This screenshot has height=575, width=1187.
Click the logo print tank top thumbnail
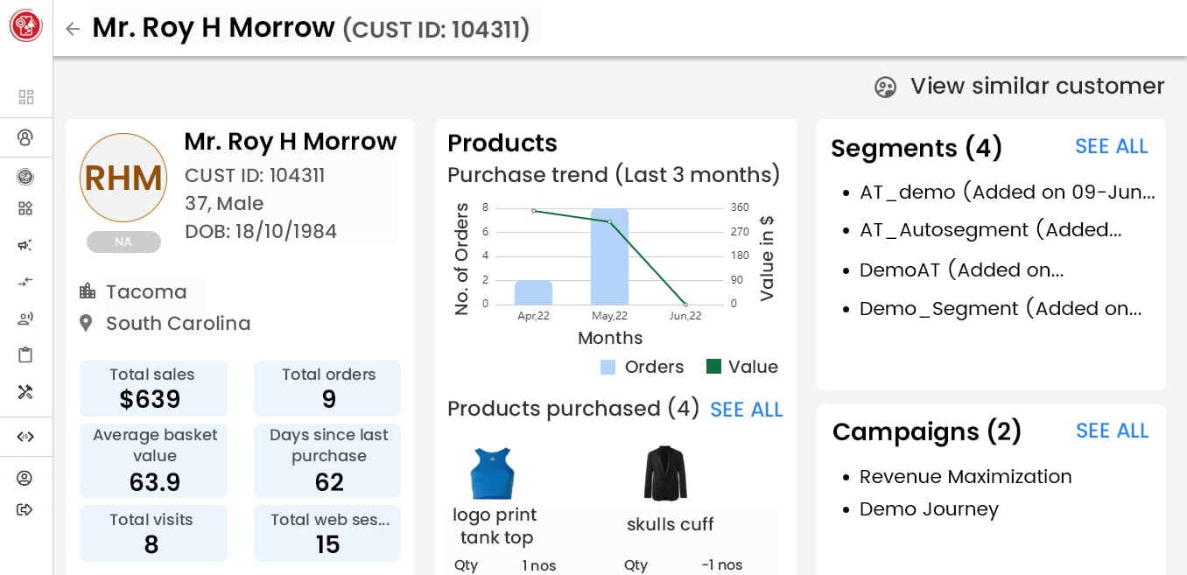tap(492, 473)
